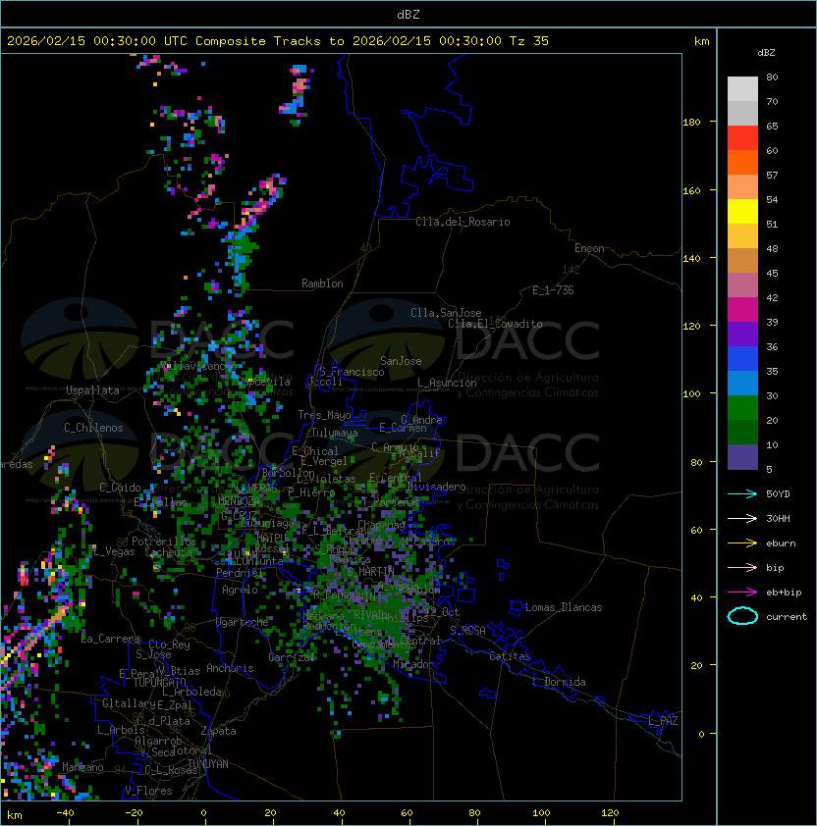Screen dimensions: 817x826
Task: Click the royal blue swatch beside 36
Action: [742, 359]
